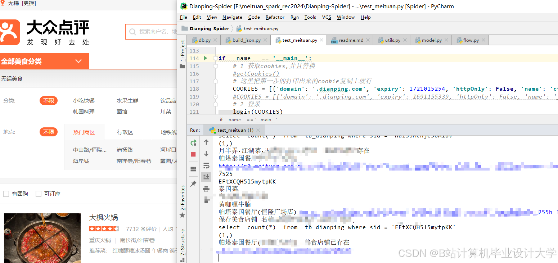Open the 2: Favorites tool window

(183, 198)
